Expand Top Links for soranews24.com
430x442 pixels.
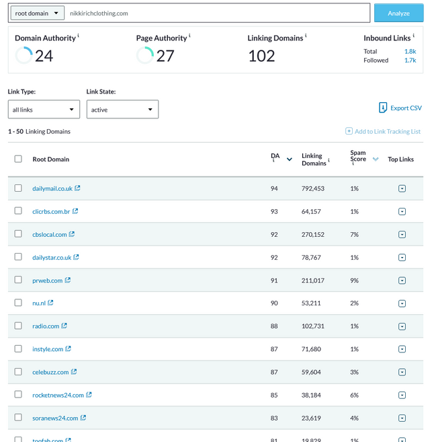[x=402, y=418]
